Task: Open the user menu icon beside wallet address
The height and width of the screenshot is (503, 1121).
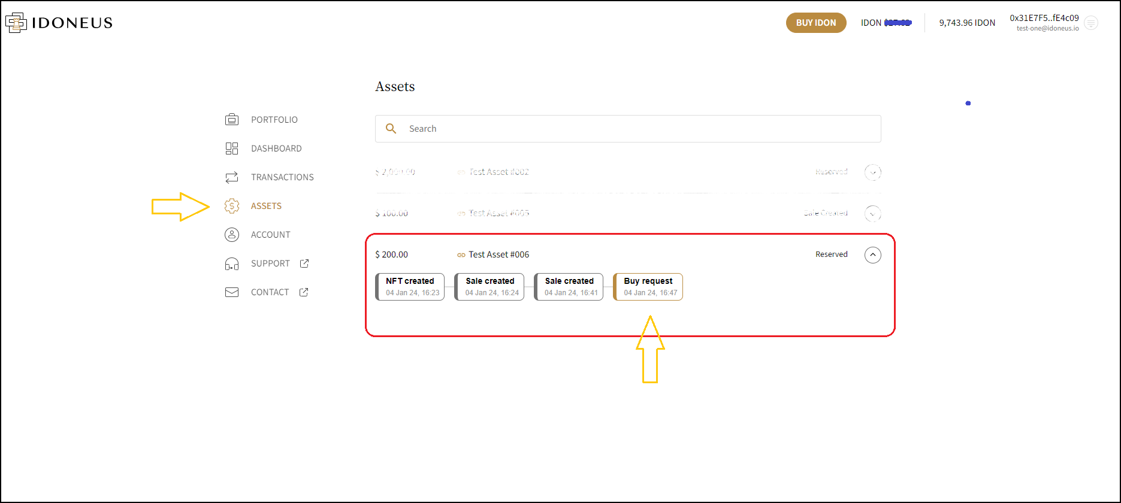Action: point(1091,23)
